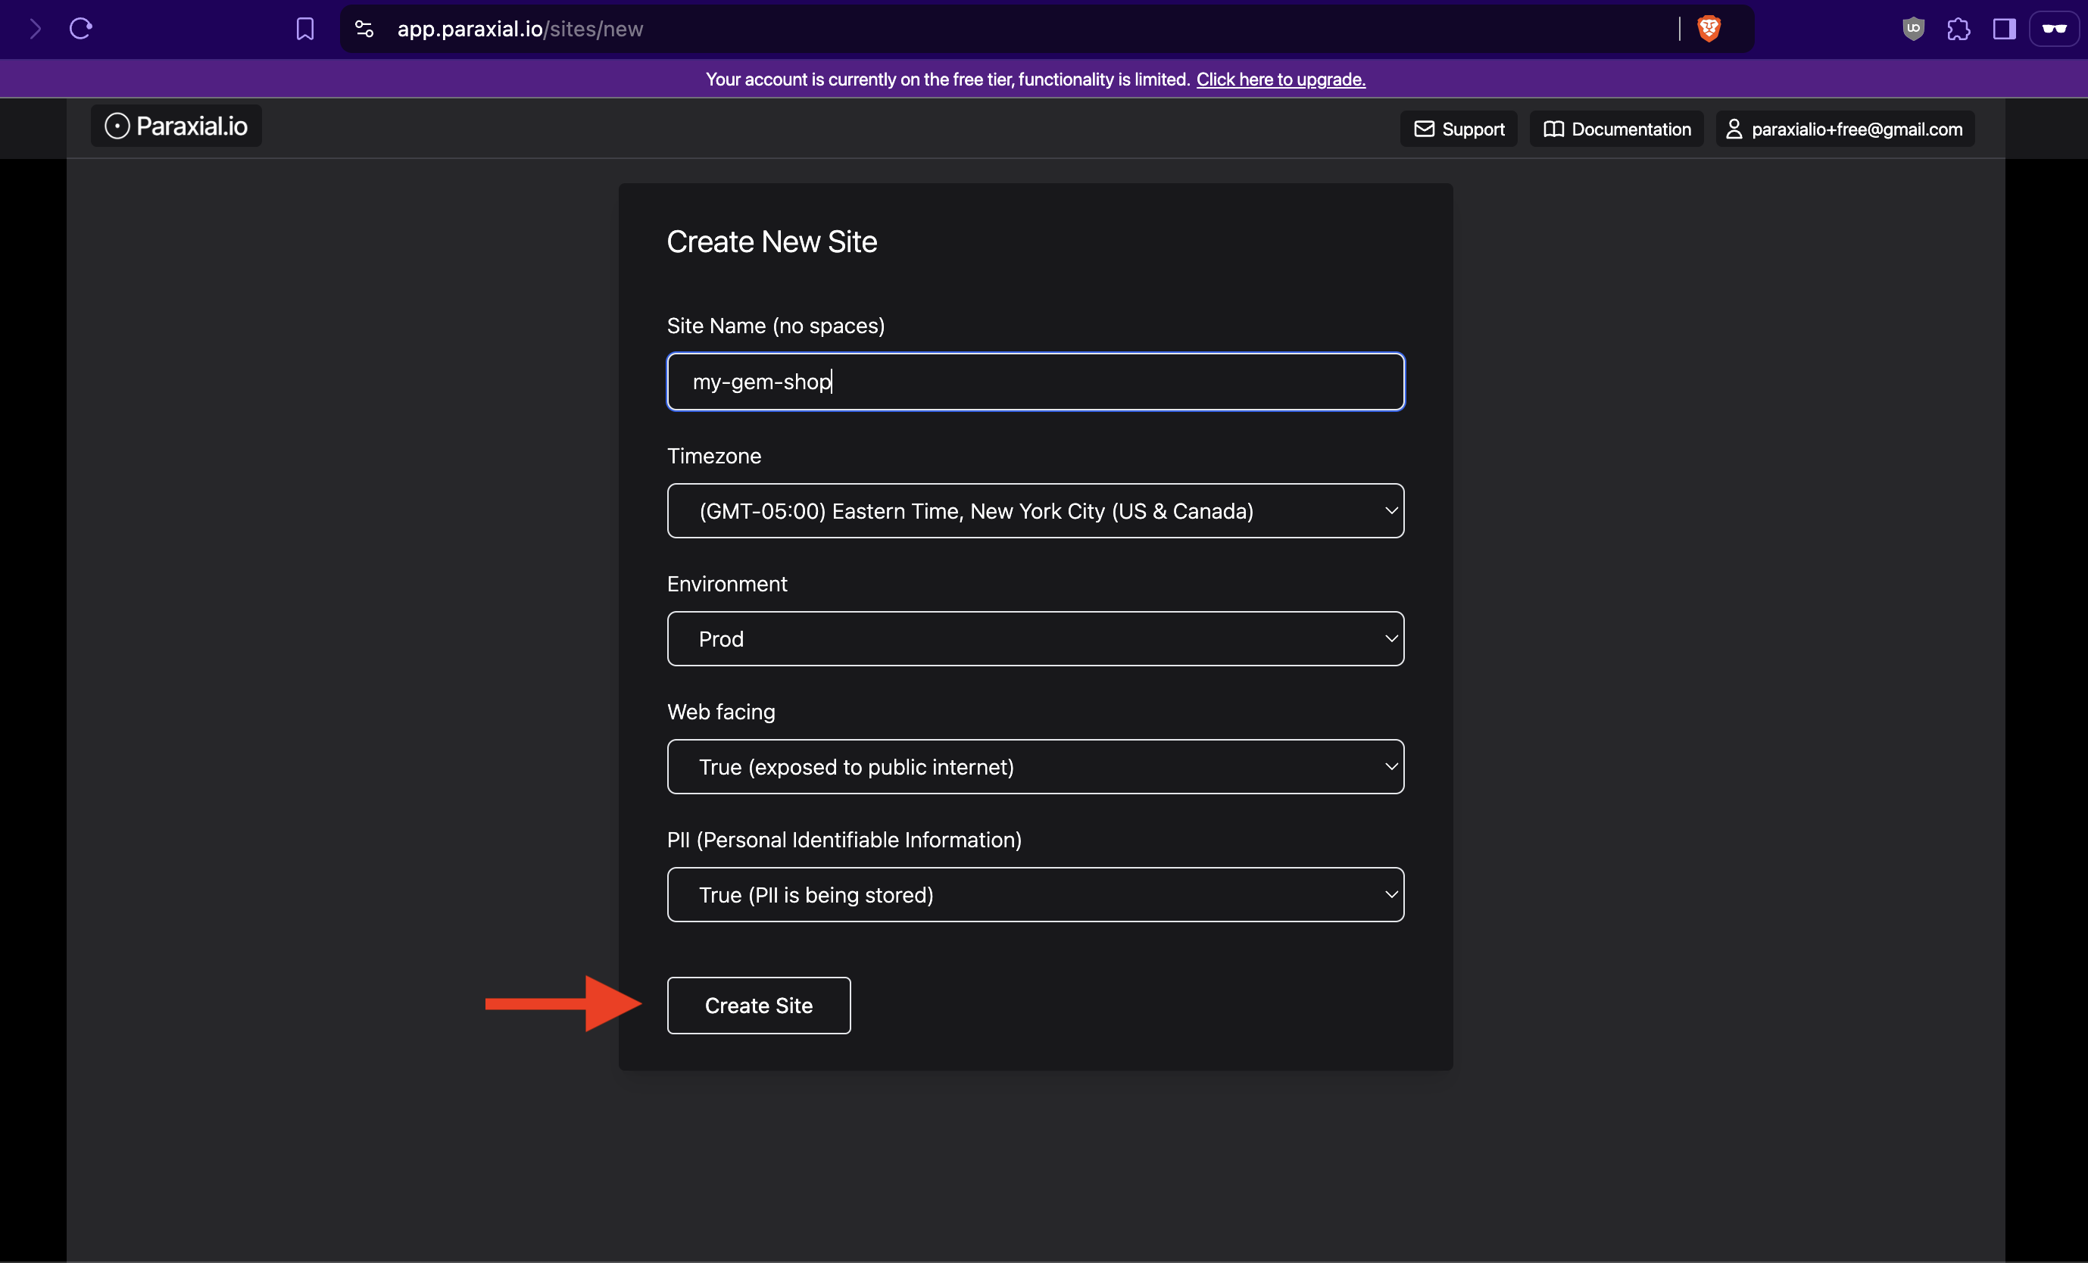Click the browser forward arrow

(36, 29)
